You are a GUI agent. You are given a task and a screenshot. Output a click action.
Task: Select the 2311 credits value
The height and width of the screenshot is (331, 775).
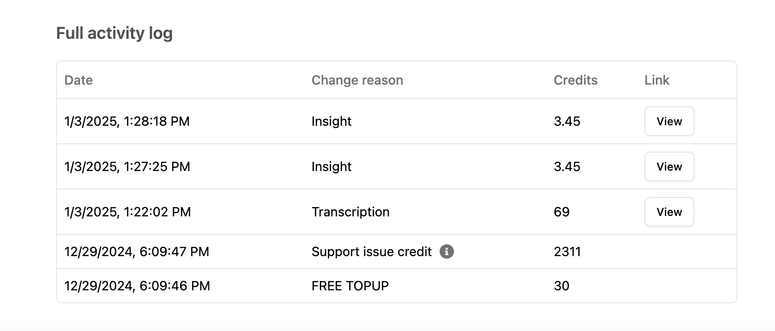pyautogui.click(x=567, y=251)
